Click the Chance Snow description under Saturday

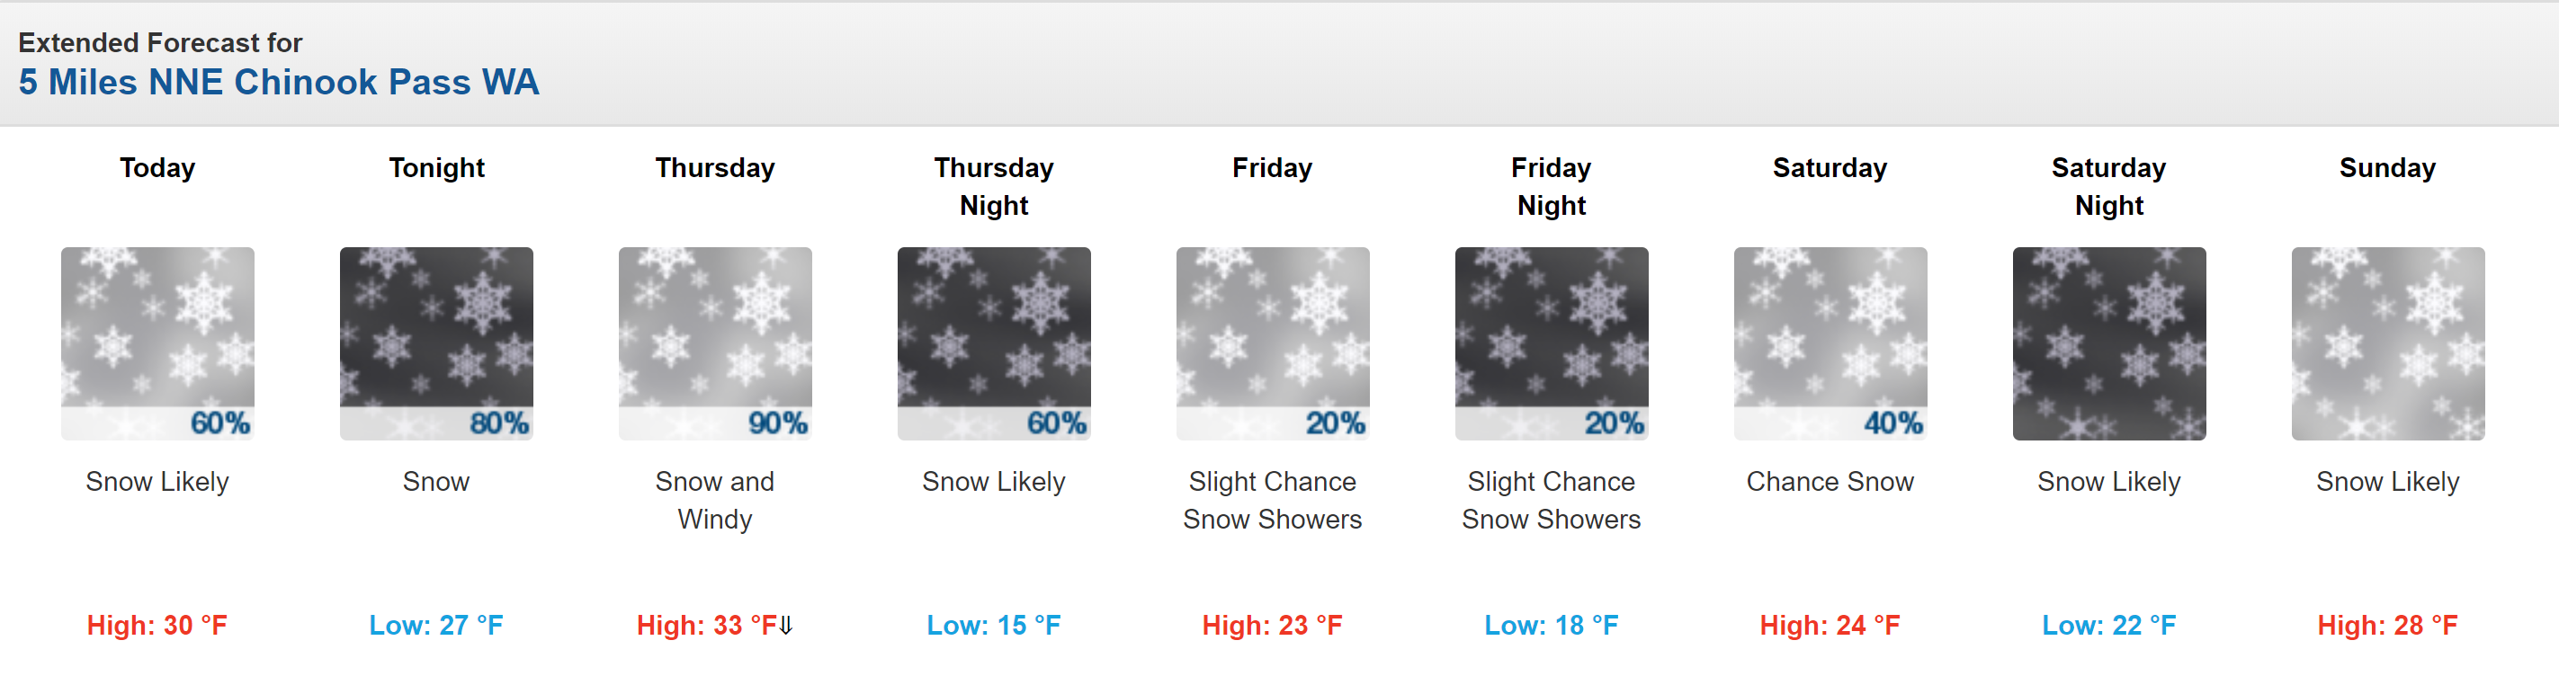pyautogui.click(x=1830, y=482)
